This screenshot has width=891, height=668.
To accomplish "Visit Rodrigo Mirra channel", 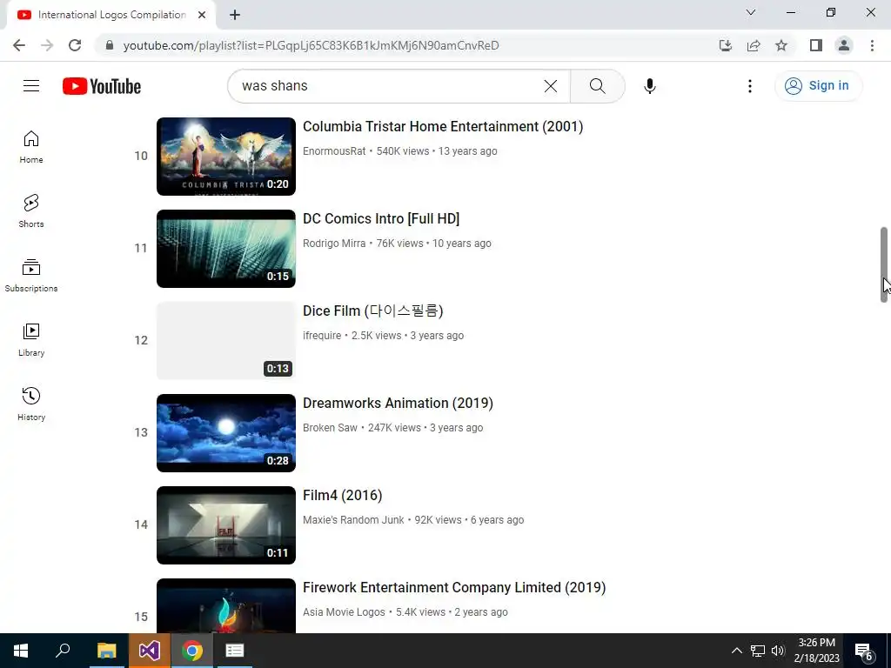I will tap(334, 244).
